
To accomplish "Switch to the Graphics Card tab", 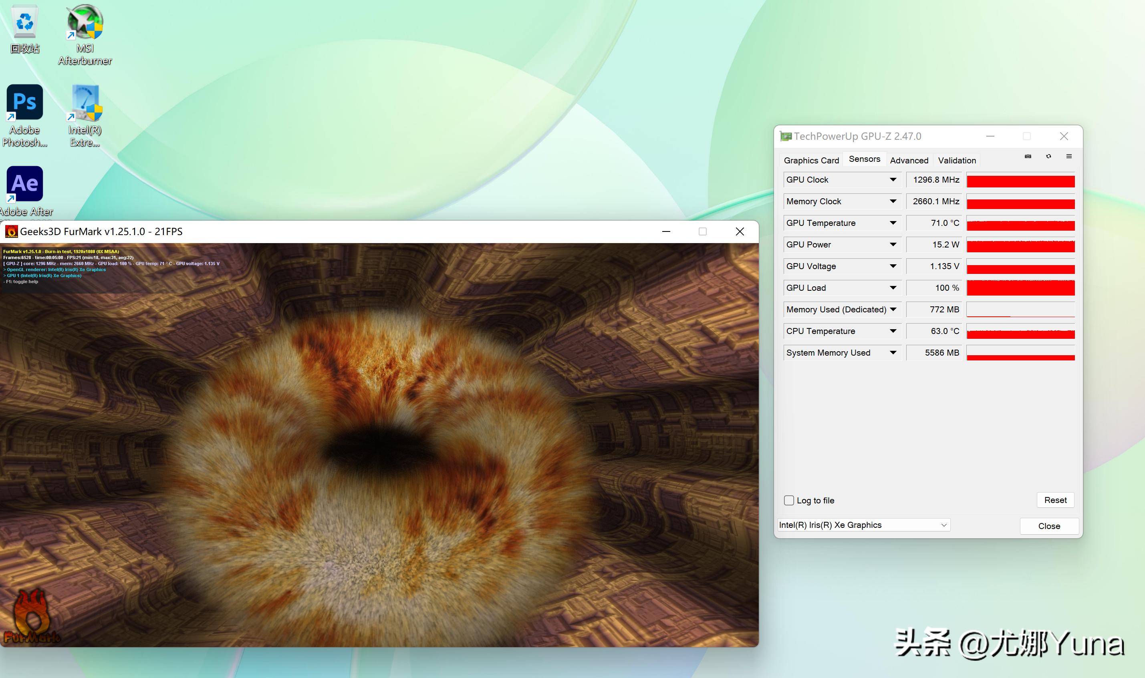I will [811, 160].
